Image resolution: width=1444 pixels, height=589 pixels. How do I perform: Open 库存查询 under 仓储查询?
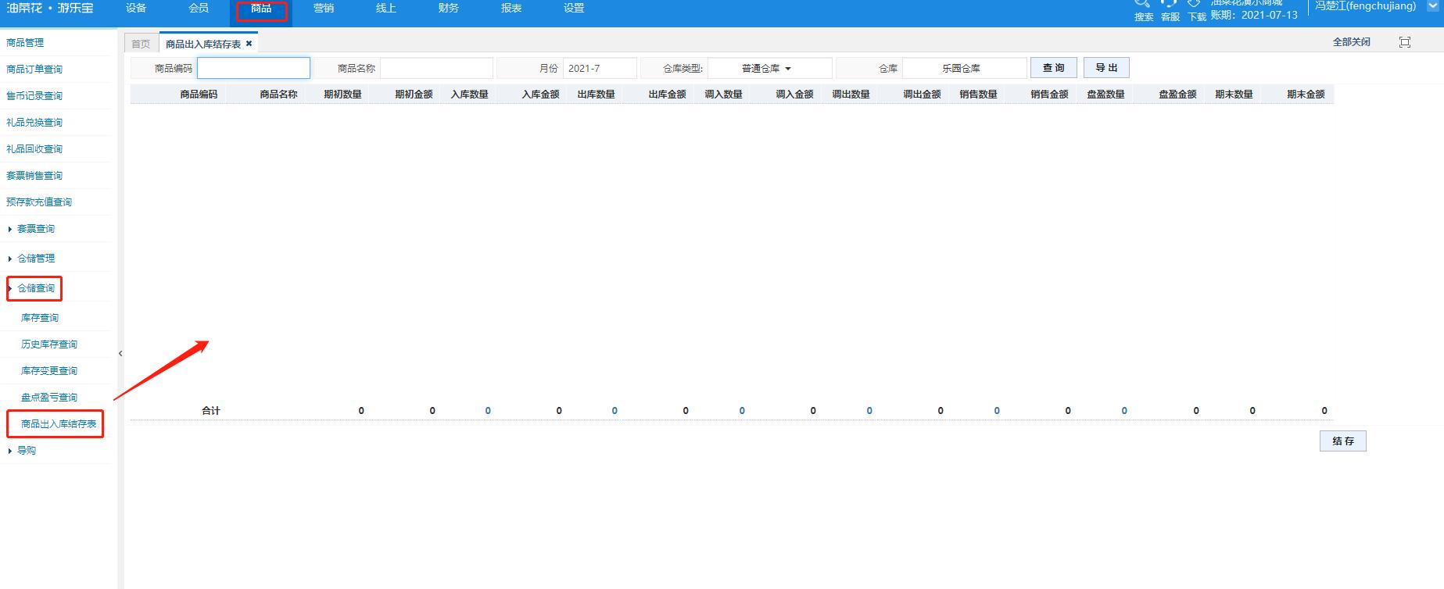[40, 318]
